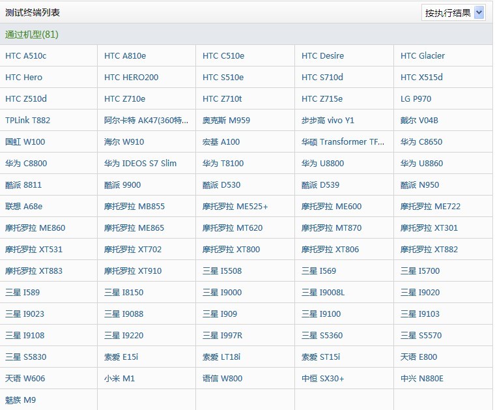Select the 语信 W800 entry

tap(223, 378)
